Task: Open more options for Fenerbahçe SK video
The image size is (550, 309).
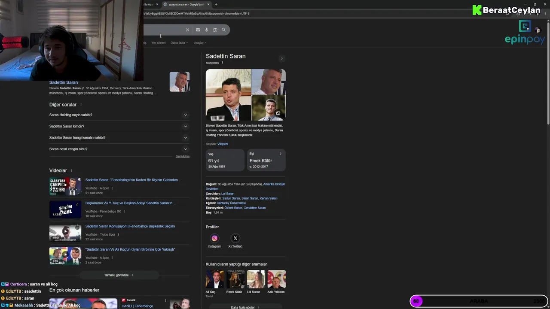Action: click(124, 212)
